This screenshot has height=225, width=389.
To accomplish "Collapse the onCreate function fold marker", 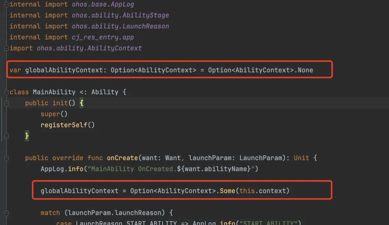I will 6,158.
